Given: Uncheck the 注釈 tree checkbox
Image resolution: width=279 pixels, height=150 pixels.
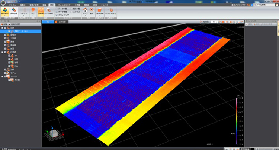Looking at the screenshot, I should click(5, 70).
